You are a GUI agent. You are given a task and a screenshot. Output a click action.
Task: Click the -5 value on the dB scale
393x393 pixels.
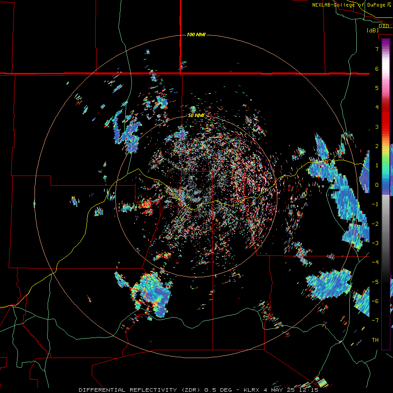[375, 282]
